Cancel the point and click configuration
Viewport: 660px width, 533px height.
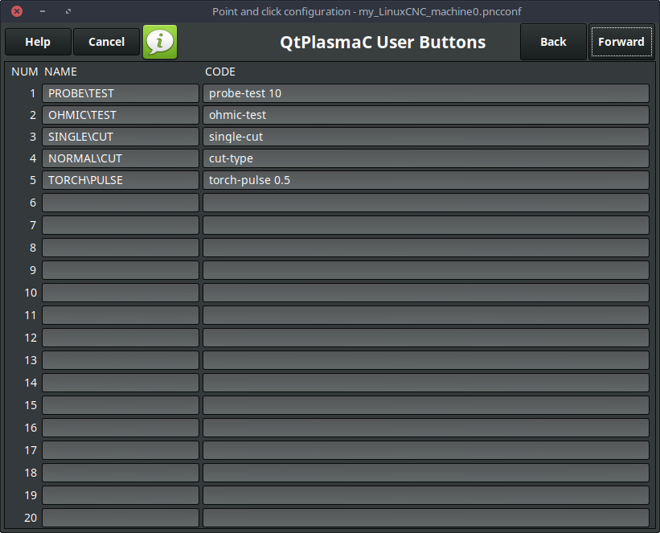point(106,41)
